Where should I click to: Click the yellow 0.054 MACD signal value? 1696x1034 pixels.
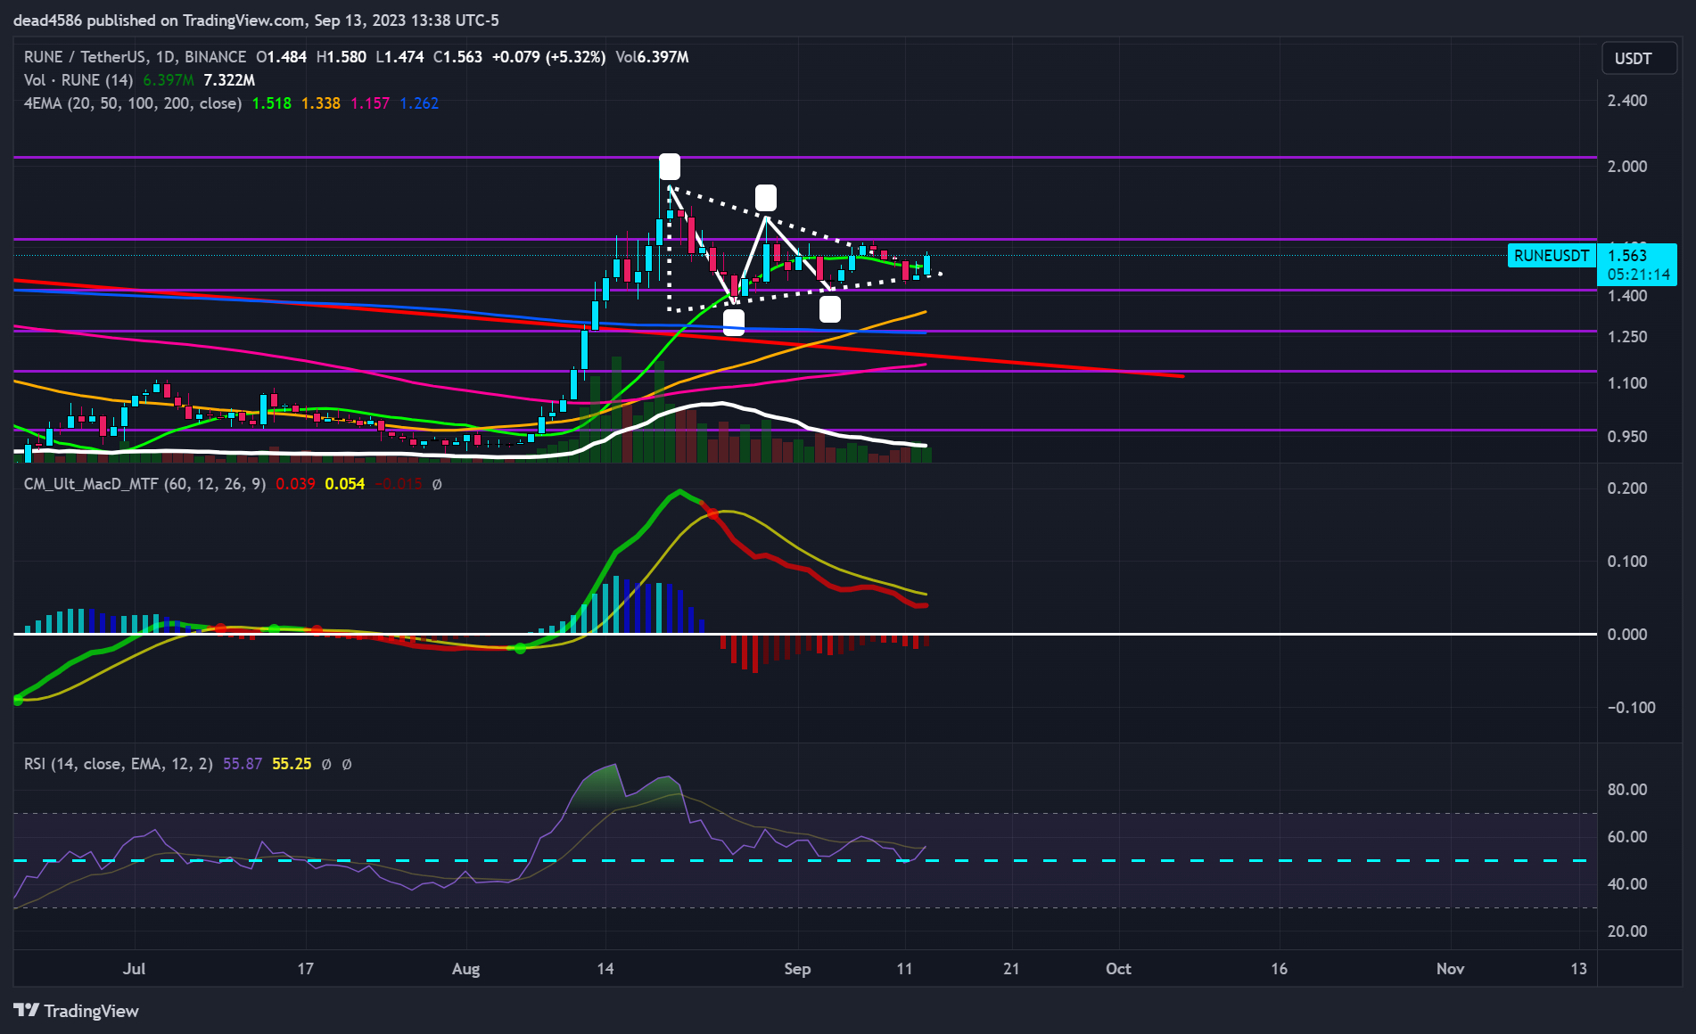[x=345, y=484]
